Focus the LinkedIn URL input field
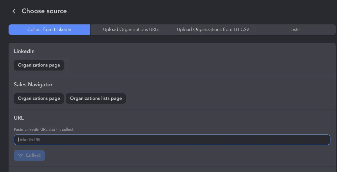The width and height of the screenshot is (337, 172). (x=172, y=140)
